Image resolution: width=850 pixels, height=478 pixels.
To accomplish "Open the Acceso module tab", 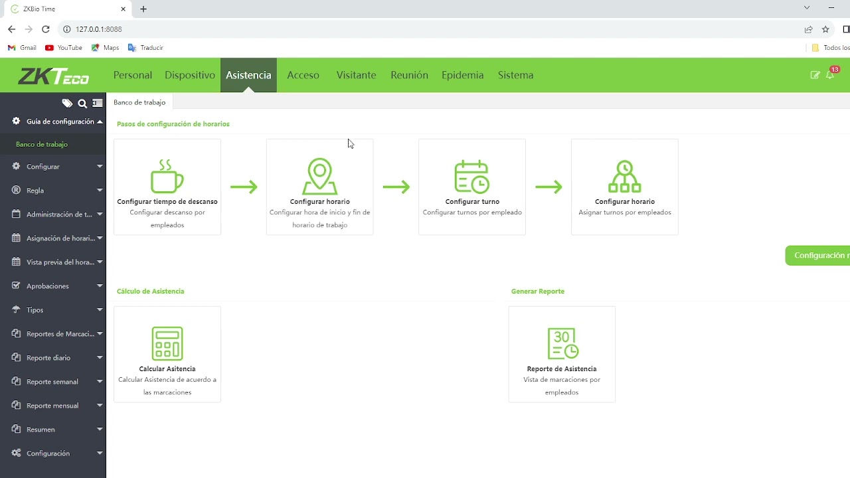I will [303, 75].
